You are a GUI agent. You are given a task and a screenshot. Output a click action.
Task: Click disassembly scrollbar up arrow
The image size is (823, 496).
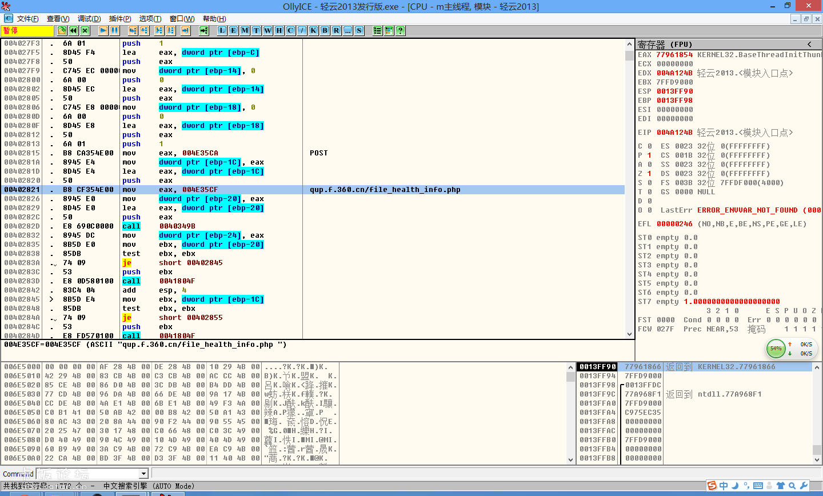[630, 44]
